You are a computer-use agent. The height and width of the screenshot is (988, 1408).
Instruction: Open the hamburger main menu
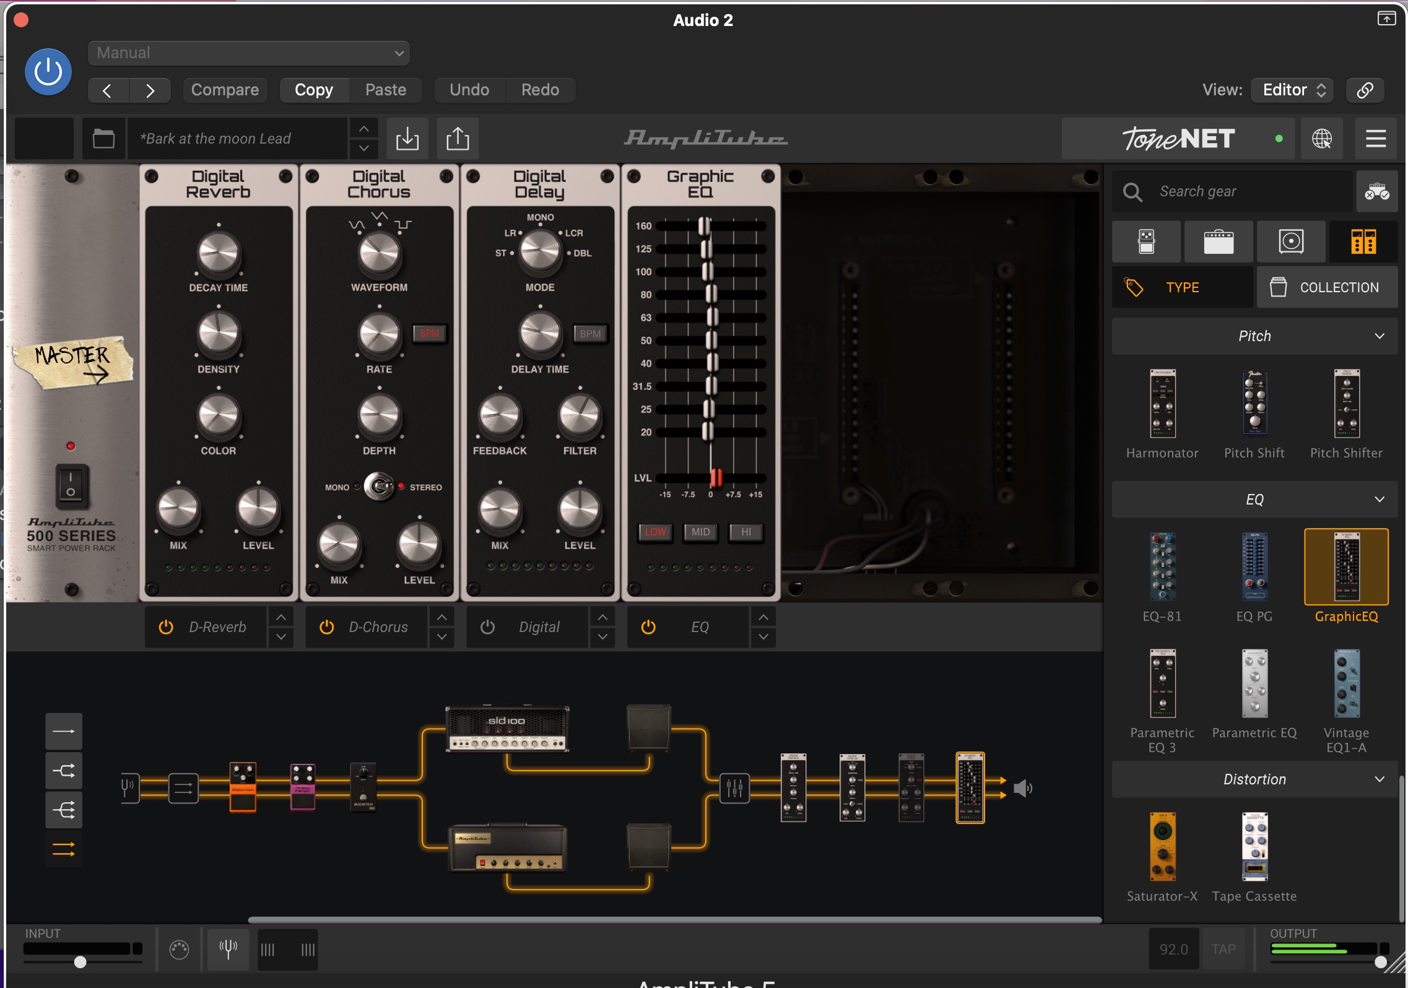coord(1376,138)
